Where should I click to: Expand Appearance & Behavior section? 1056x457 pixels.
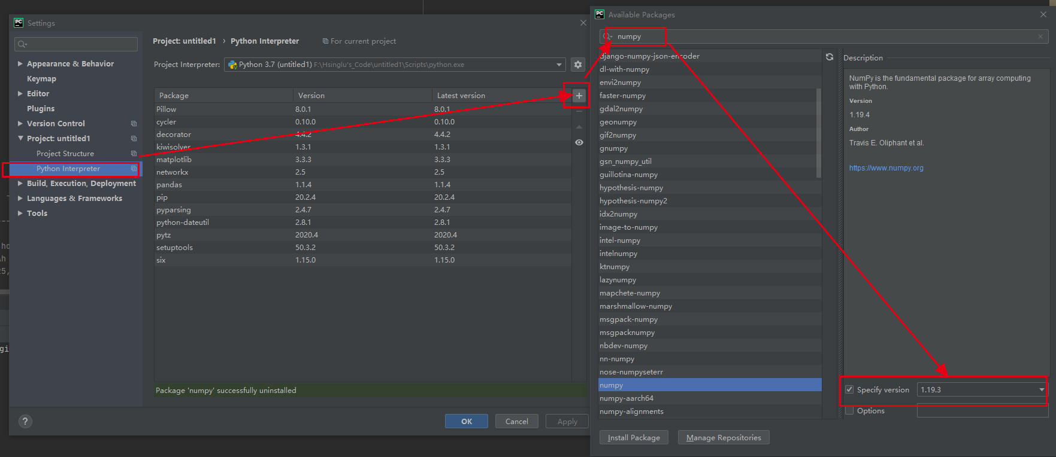[x=20, y=63]
